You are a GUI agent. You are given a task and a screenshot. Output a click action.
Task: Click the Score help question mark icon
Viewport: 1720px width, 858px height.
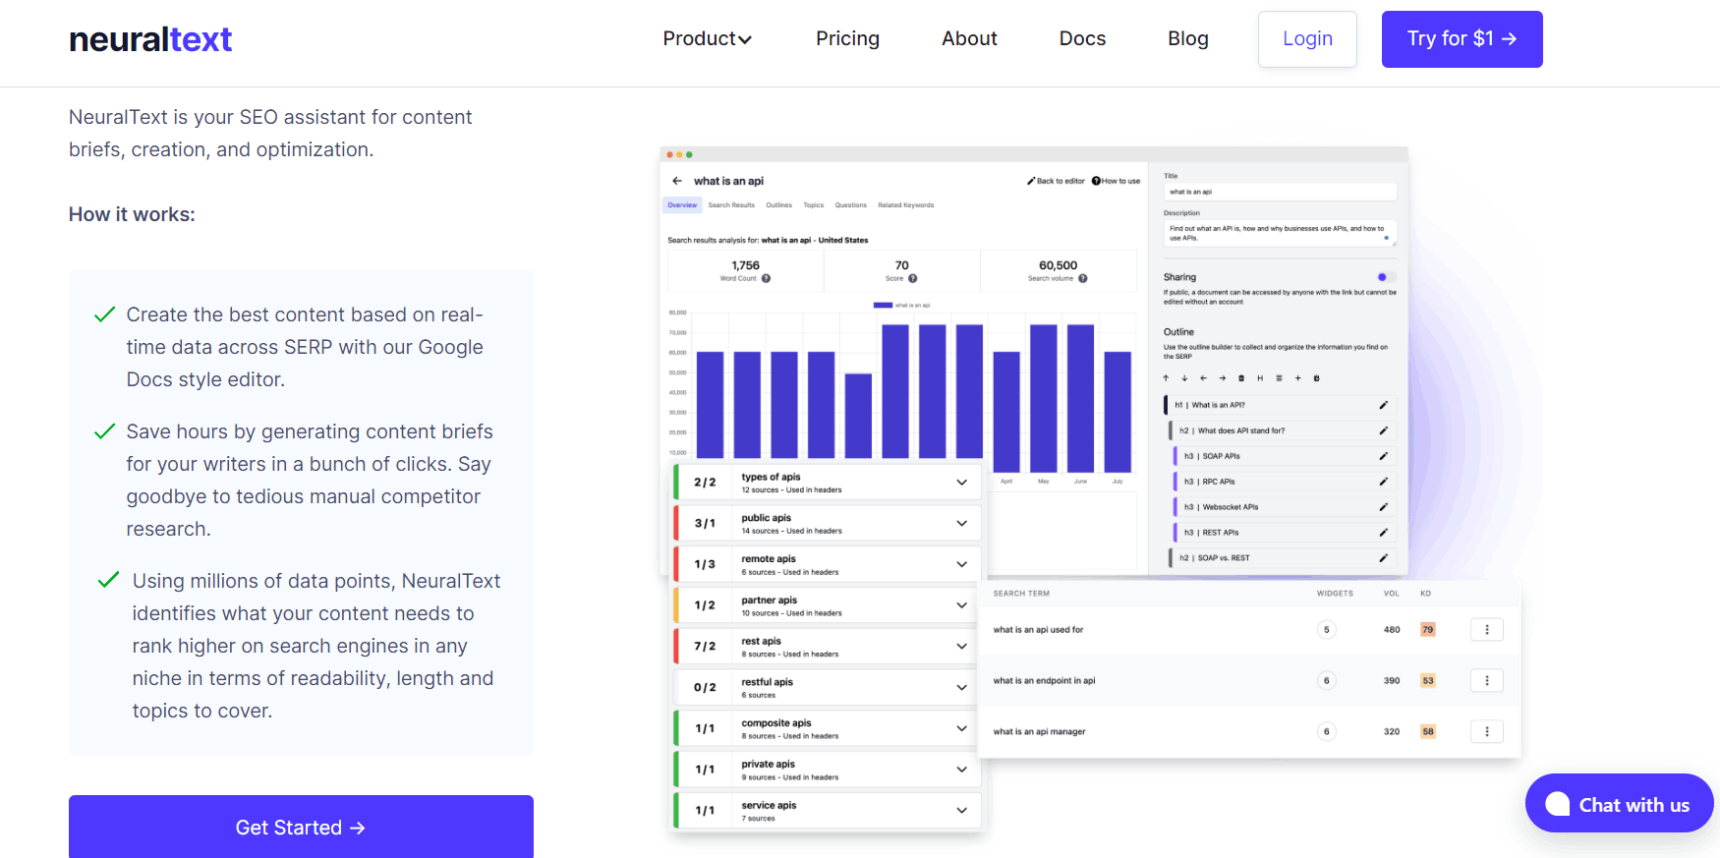click(913, 278)
